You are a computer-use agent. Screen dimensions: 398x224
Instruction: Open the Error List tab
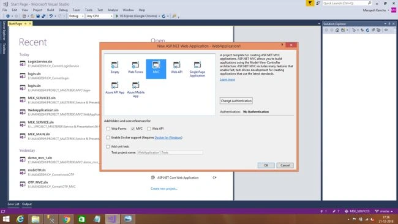(13, 204)
